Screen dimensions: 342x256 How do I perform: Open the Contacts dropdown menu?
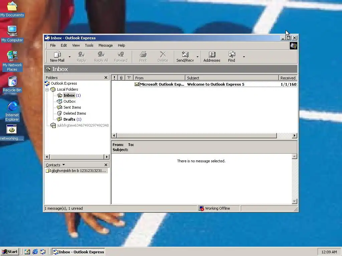(63, 165)
